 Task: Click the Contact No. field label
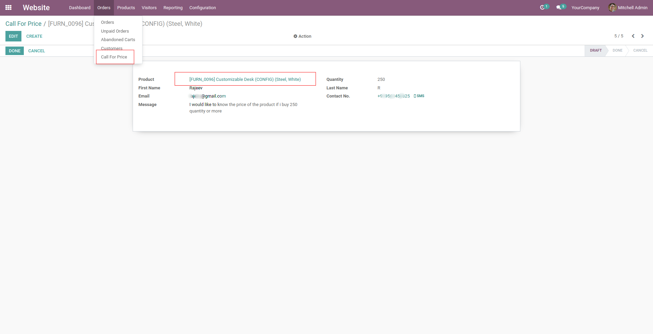(x=338, y=96)
